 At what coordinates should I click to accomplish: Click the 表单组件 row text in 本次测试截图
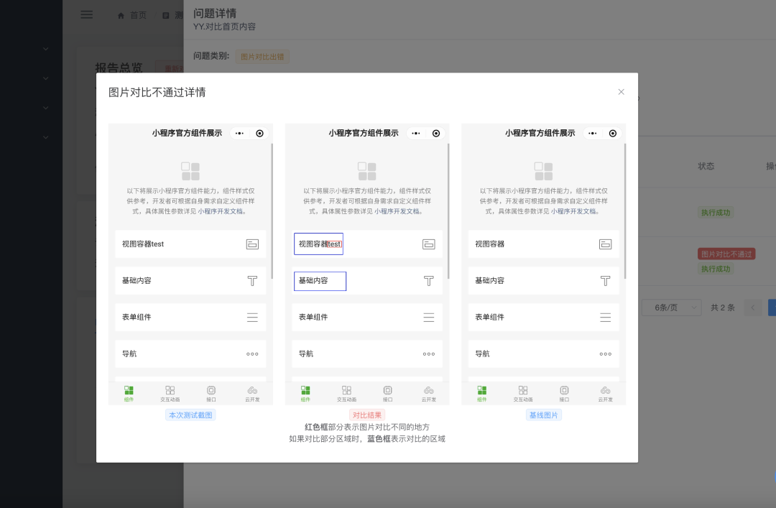[x=137, y=318]
